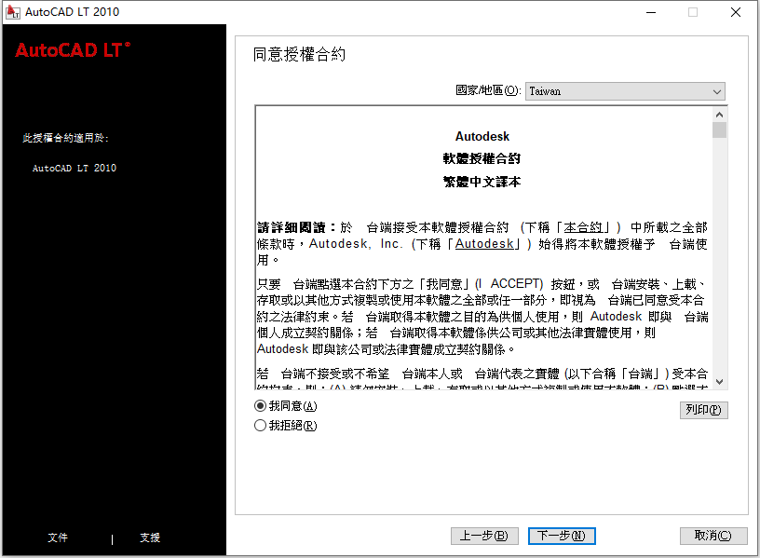Open the 國家/地區 Taiwan dropdown

click(625, 91)
